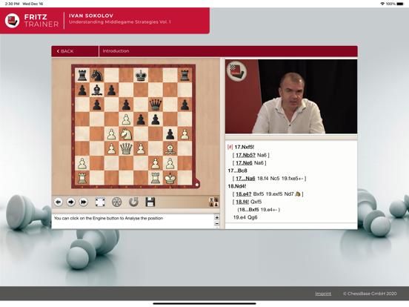Click the white queen on d3
Screen dimensions: 409x307
(126, 149)
